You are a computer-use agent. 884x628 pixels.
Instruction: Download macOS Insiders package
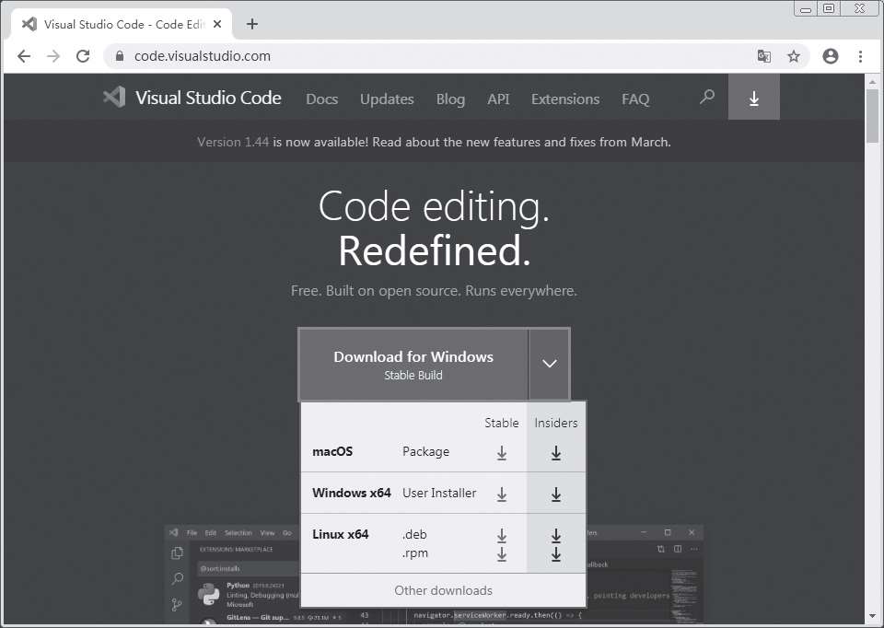click(x=556, y=453)
